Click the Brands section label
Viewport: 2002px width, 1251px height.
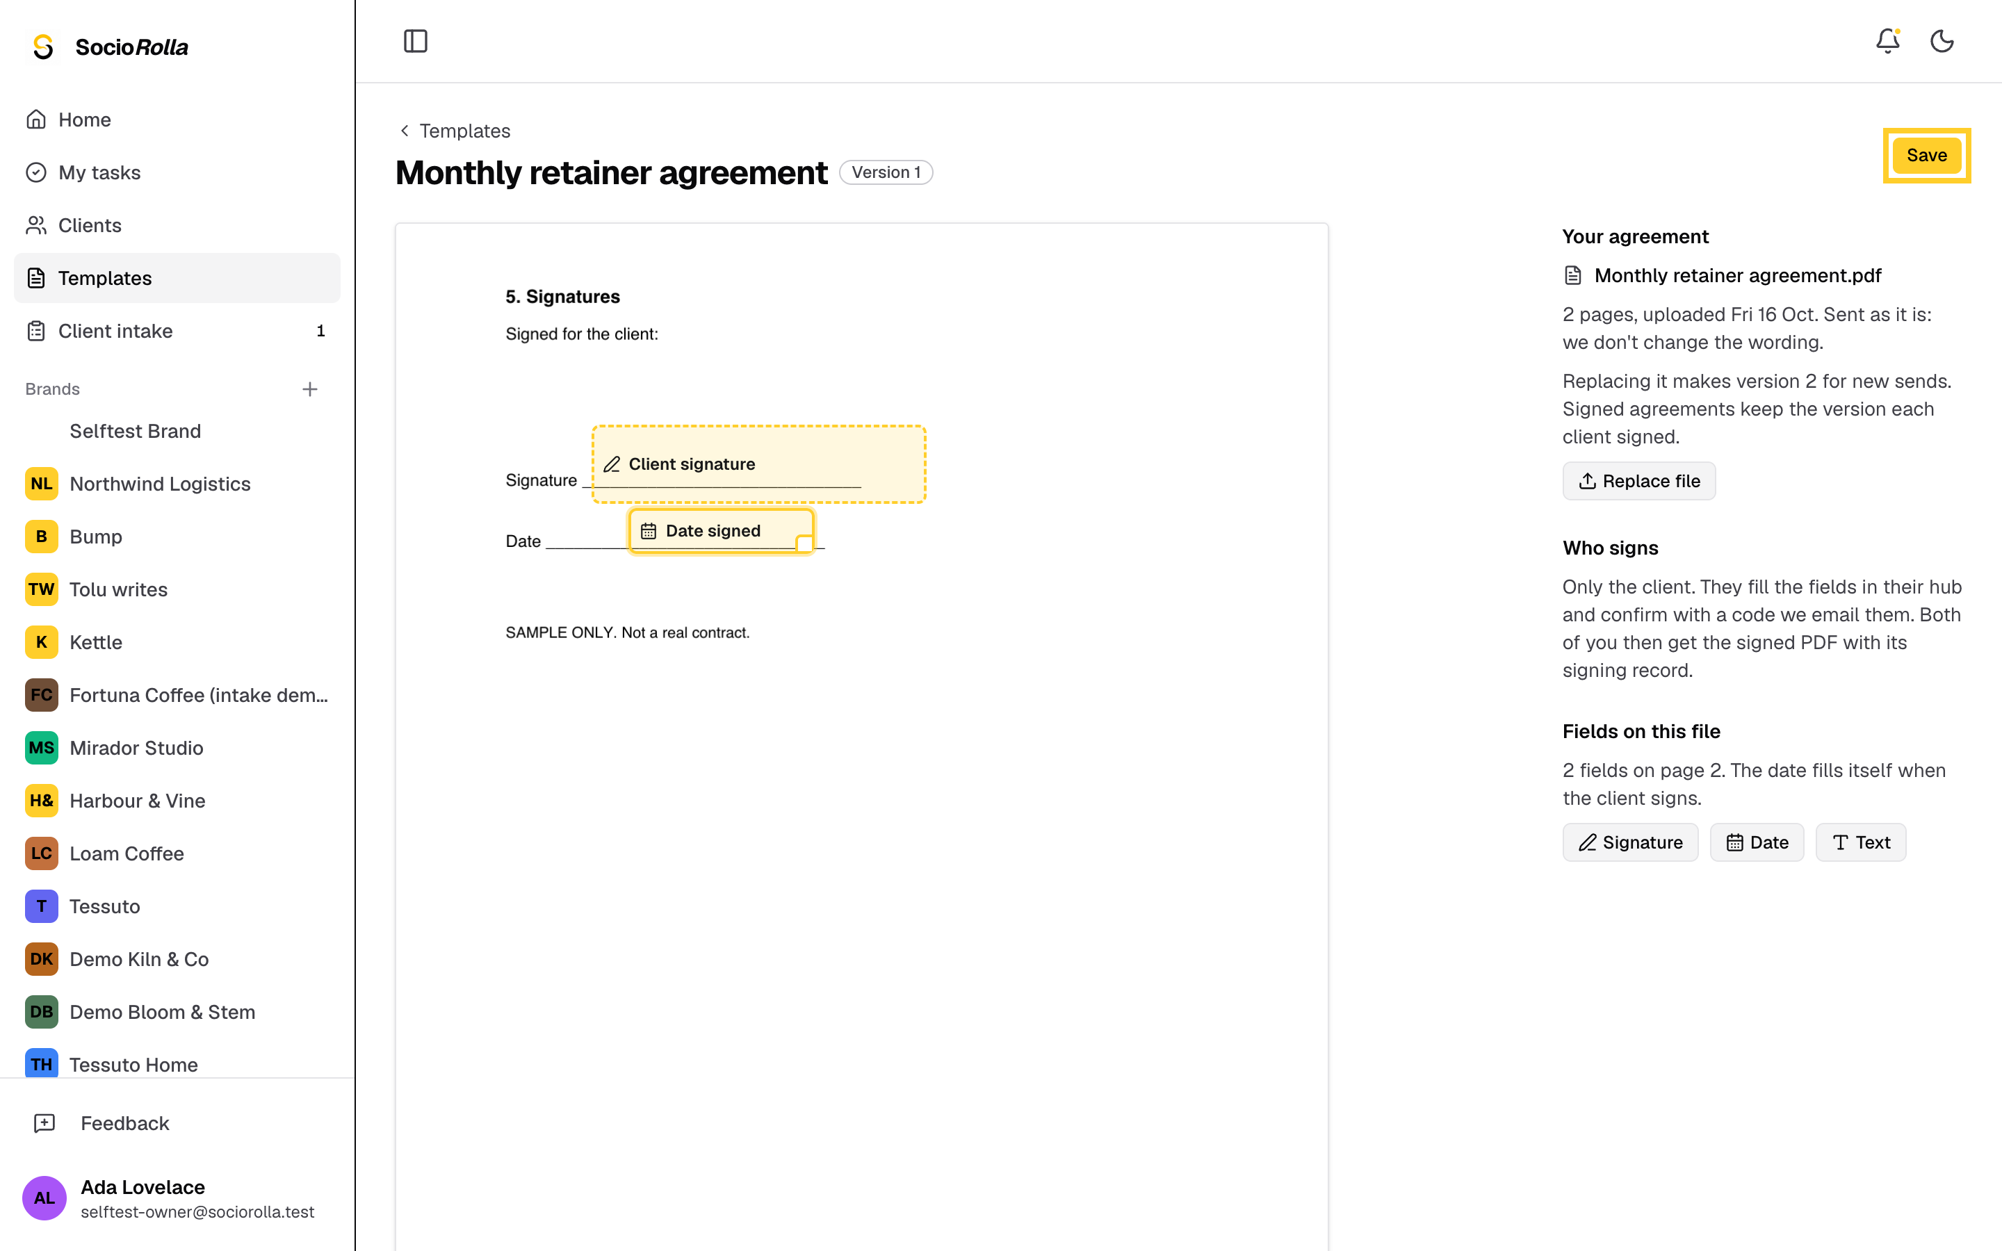52,389
